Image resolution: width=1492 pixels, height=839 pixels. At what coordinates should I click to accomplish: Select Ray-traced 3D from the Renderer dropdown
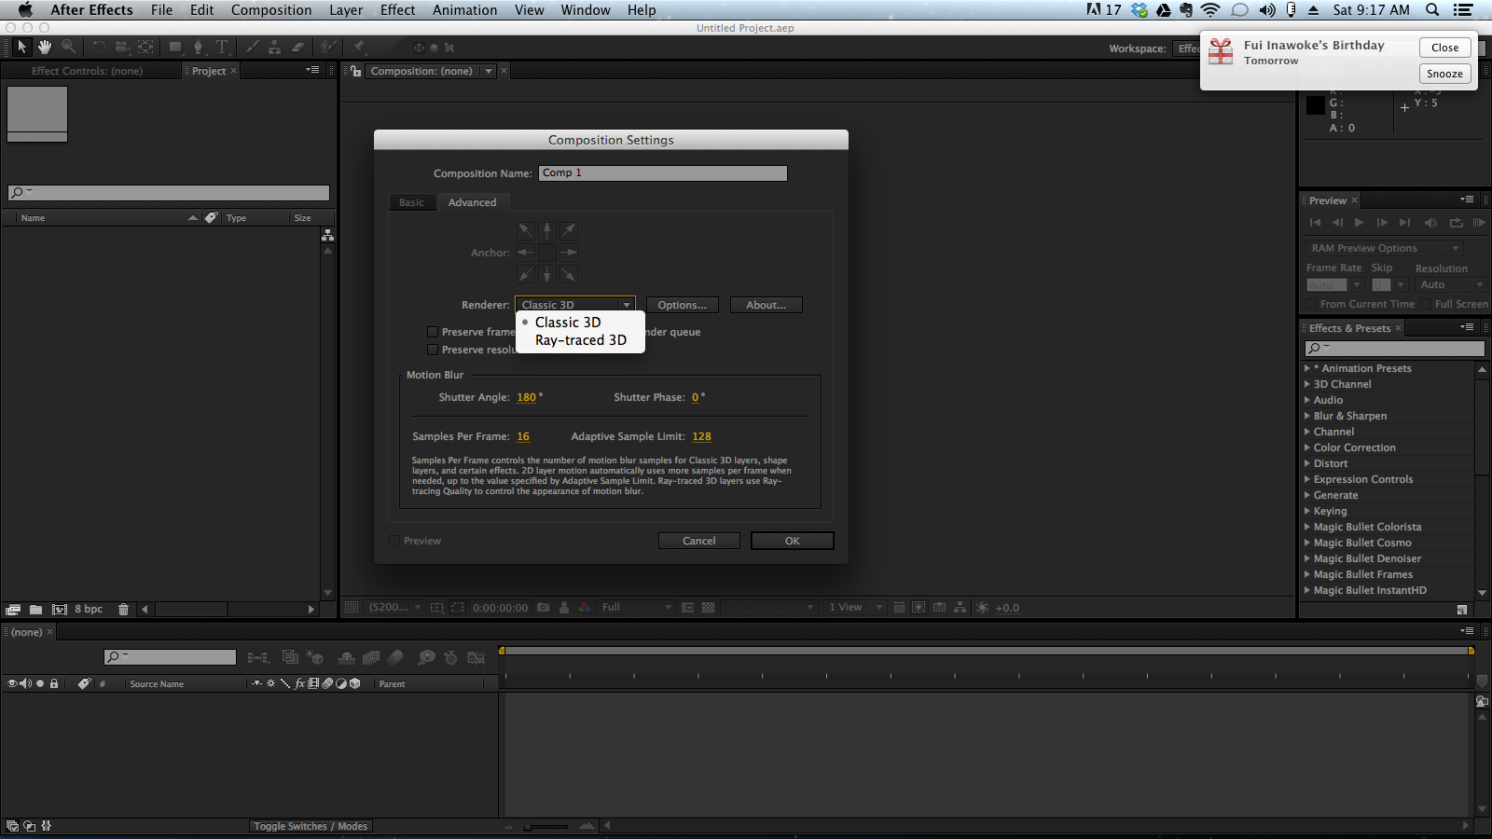pyautogui.click(x=580, y=340)
